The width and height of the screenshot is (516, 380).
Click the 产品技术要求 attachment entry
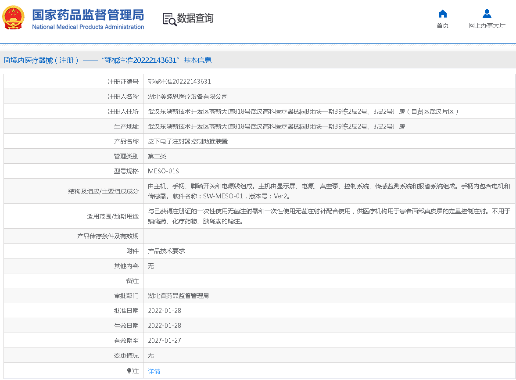166,251
